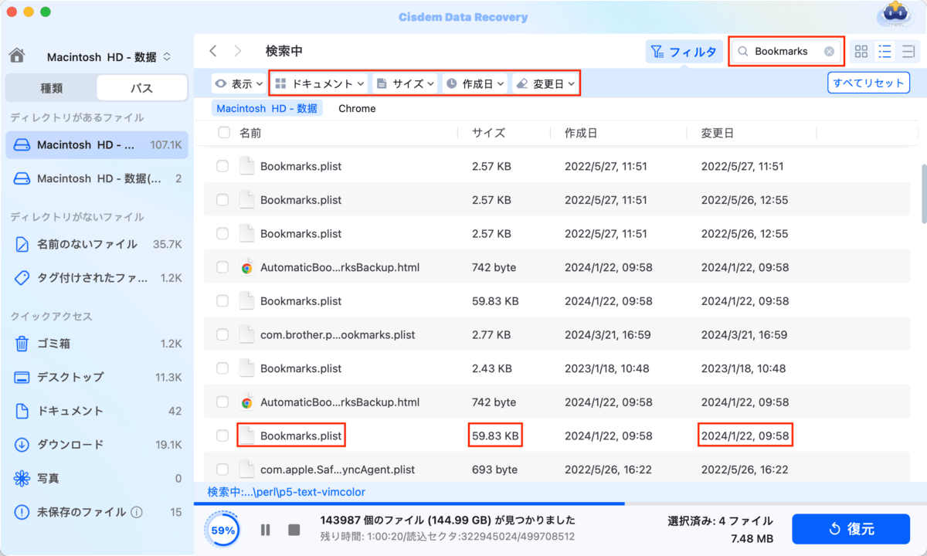Select the Chrome breadcrumb
The image size is (927, 556).
pos(357,108)
